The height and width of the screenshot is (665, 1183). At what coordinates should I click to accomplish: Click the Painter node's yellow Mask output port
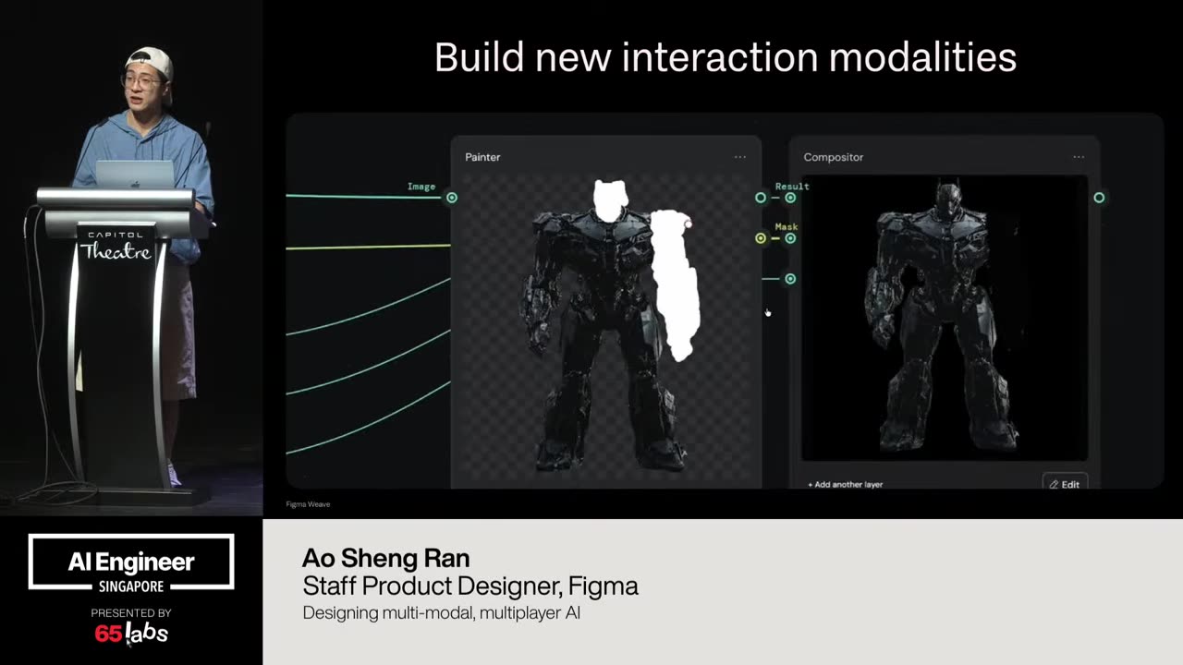coord(761,238)
